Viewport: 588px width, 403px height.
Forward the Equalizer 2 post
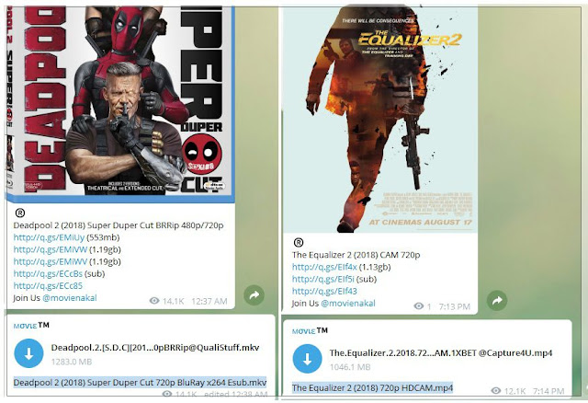(497, 300)
